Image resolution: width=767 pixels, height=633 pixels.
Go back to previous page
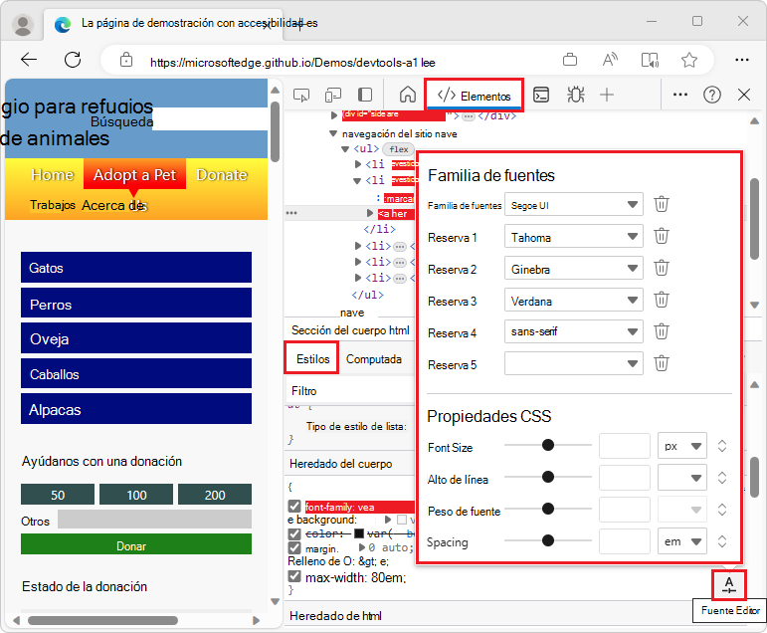click(x=29, y=60)
